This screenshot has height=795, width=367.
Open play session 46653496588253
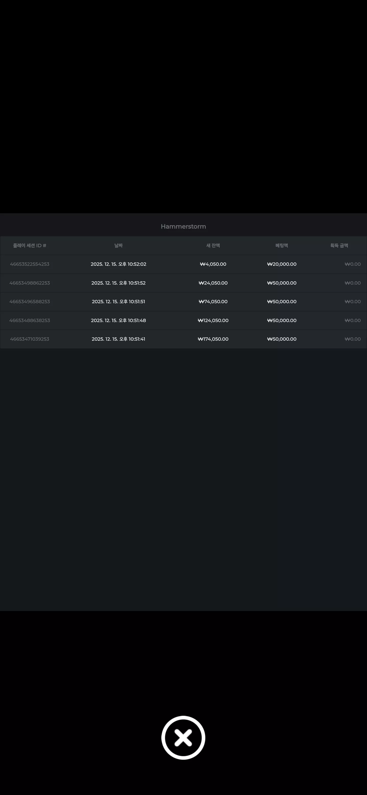(30, 301)
